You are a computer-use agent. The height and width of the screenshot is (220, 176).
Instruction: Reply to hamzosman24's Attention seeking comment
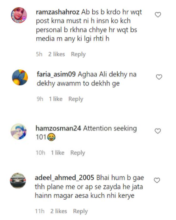click(x=78, y=153)
